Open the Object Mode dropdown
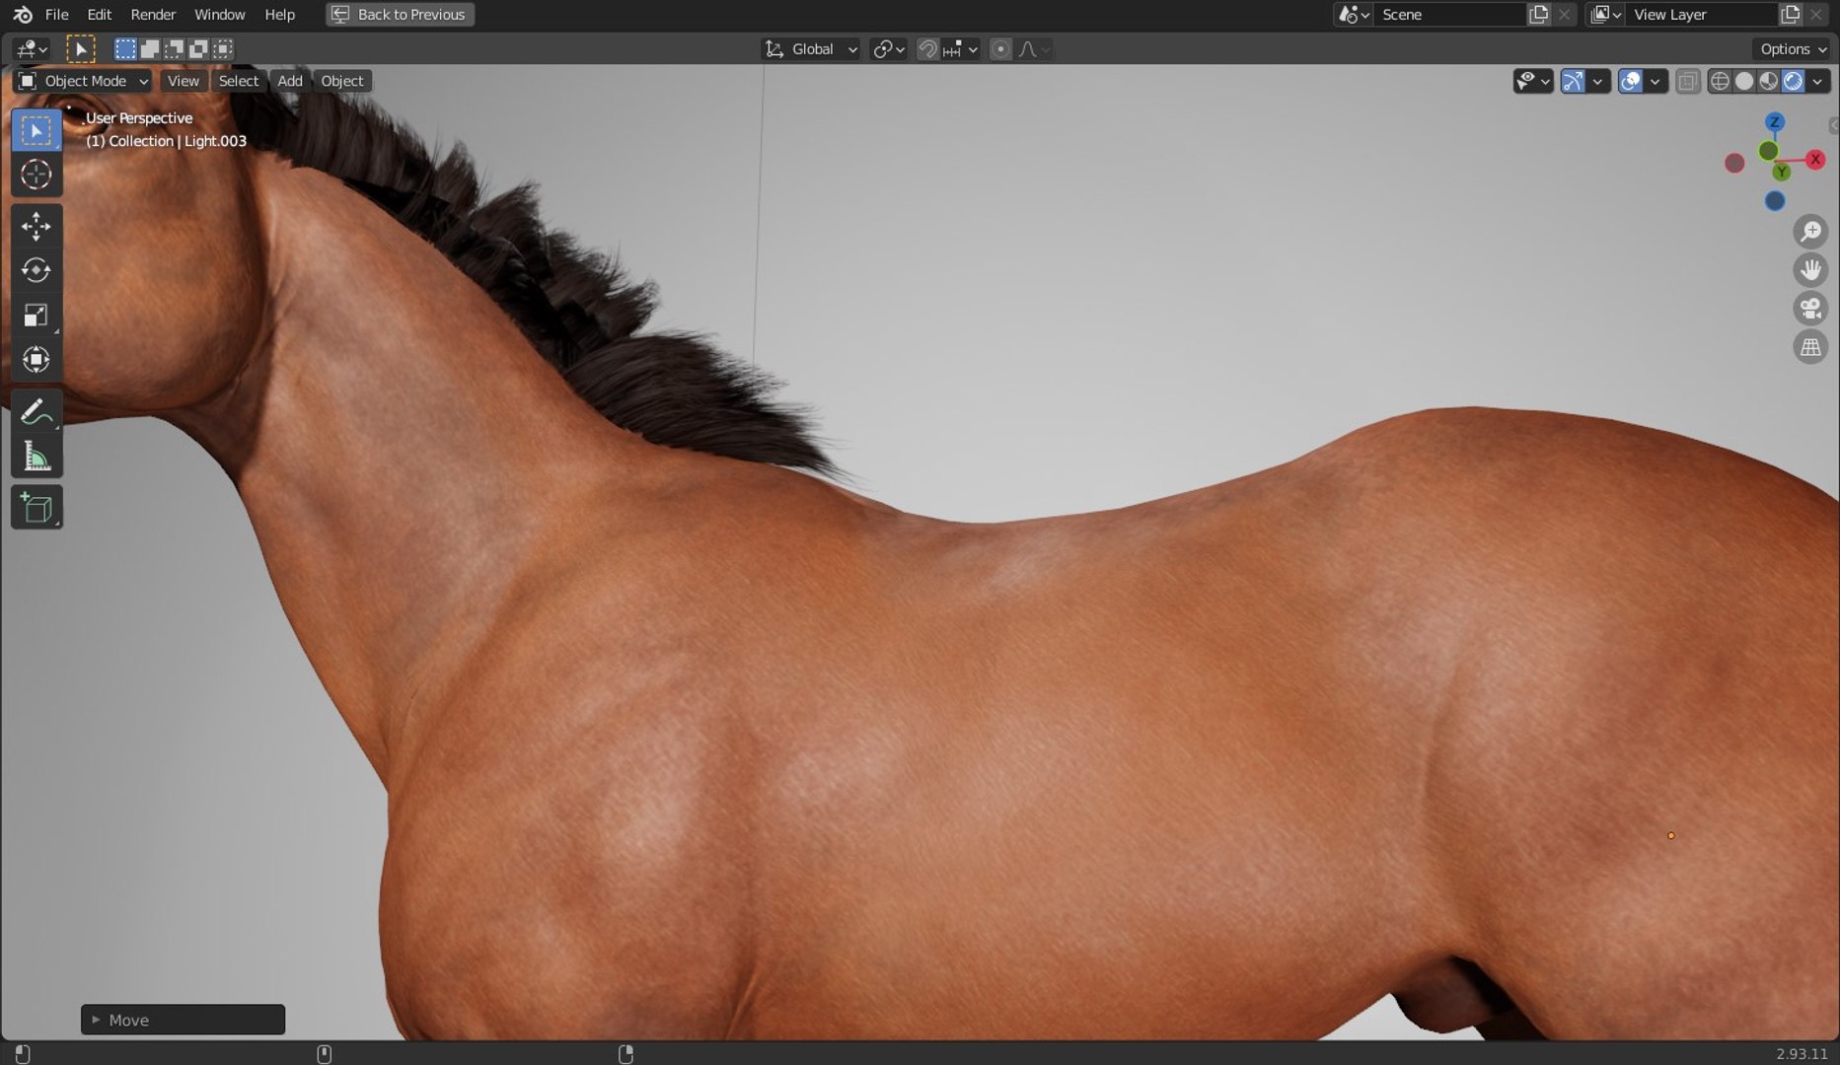The height and width of the screenshot is (1065, 1840). (x=83, y=81)
